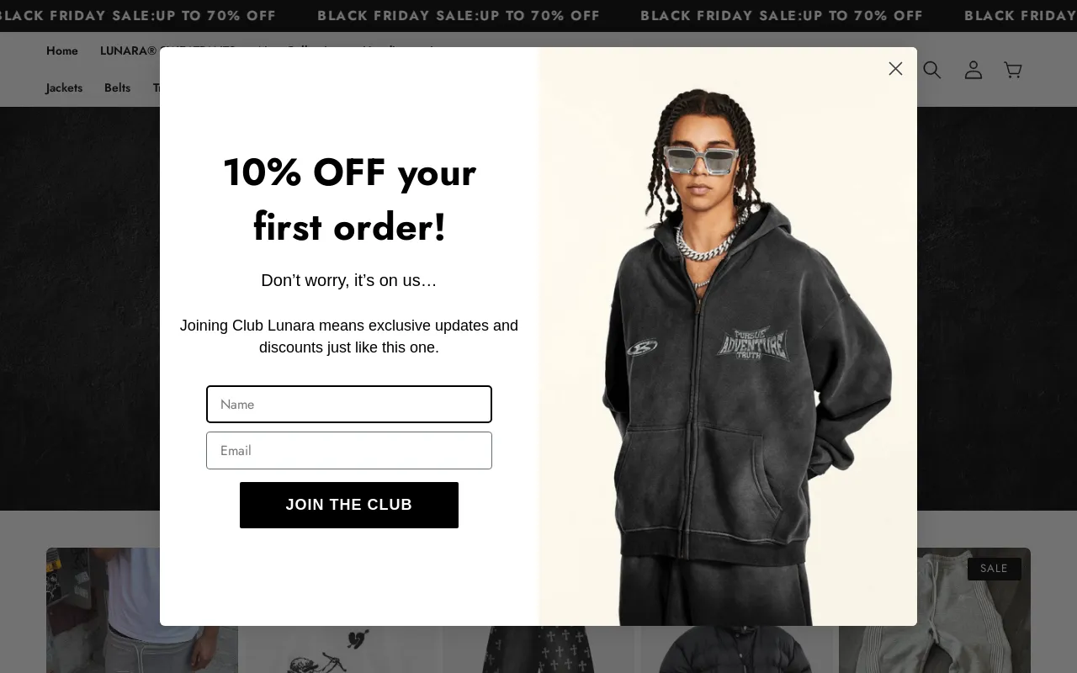This screenshot has height=673, width=1077.
Task: Open the Belts menu item
Action: coord(117,88)
